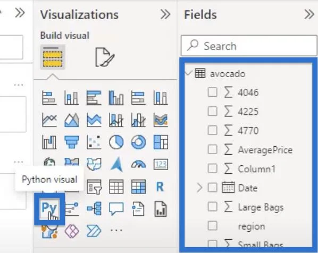
Task: Switch to Format visual paintbrush tab
Action: (x=105, y=57)
